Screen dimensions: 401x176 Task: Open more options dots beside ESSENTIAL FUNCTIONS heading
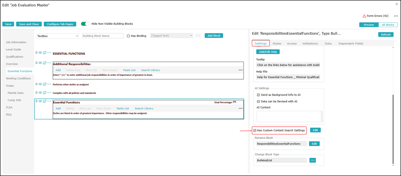coord(49,53)
